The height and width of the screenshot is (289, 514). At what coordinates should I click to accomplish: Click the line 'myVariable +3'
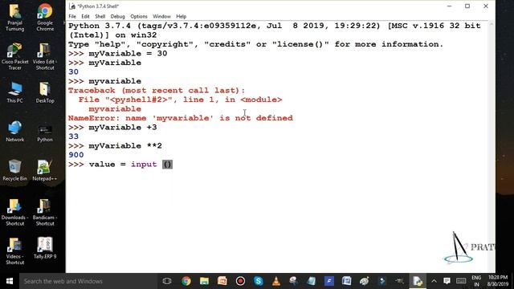123,128
